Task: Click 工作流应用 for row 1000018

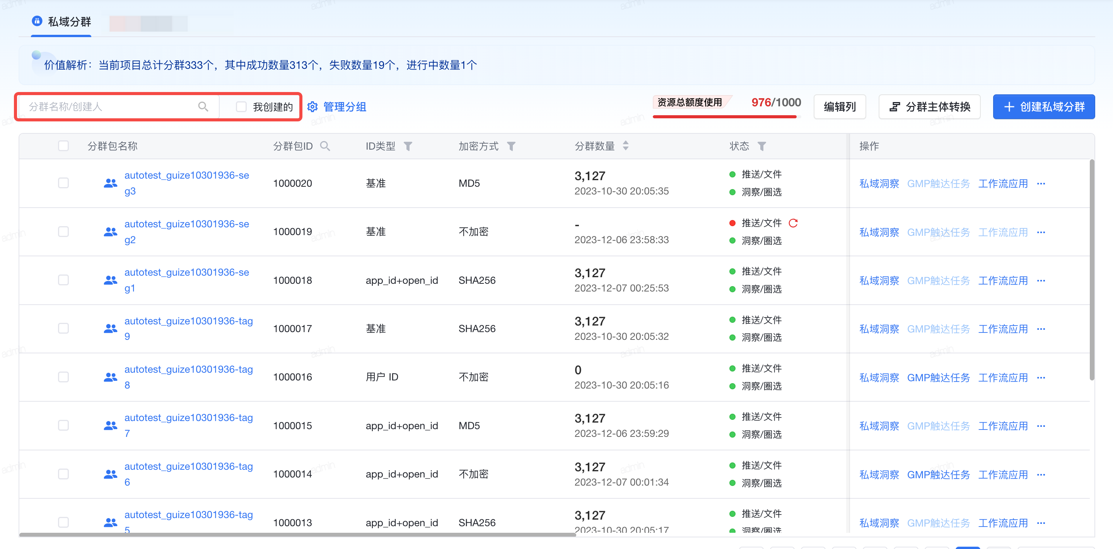Action: pos(1003,281)
